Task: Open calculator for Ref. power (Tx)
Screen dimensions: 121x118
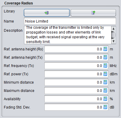Action: pos(105,74)
